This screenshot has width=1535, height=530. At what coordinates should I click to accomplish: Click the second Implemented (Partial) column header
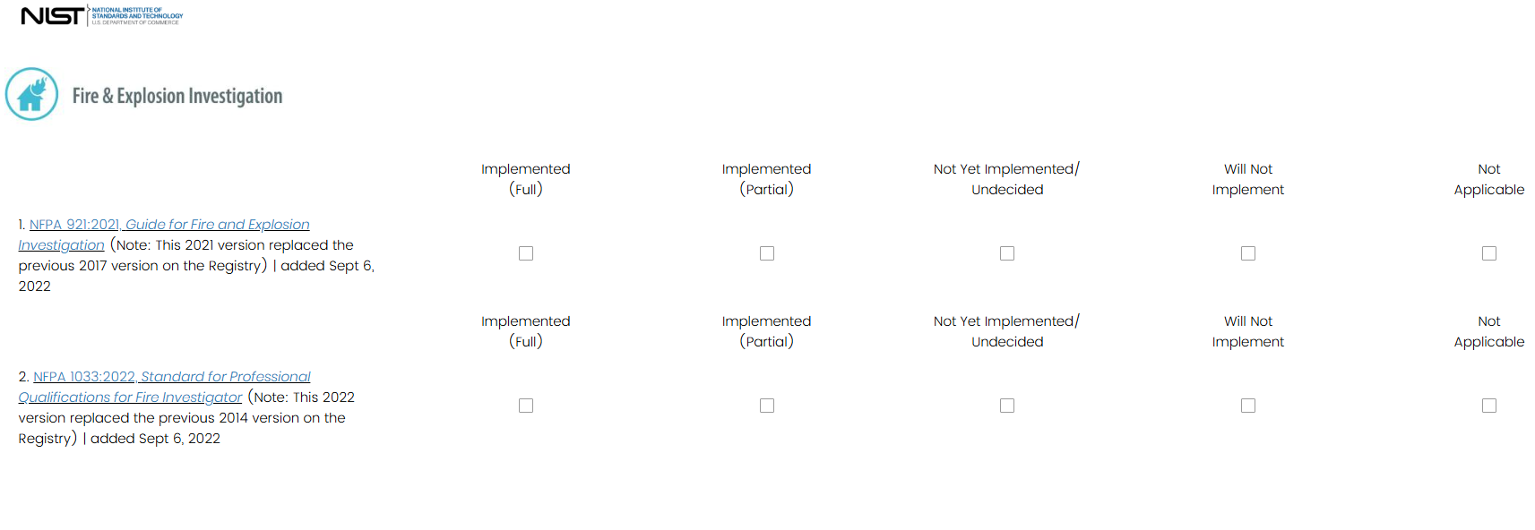pos(767,331)
